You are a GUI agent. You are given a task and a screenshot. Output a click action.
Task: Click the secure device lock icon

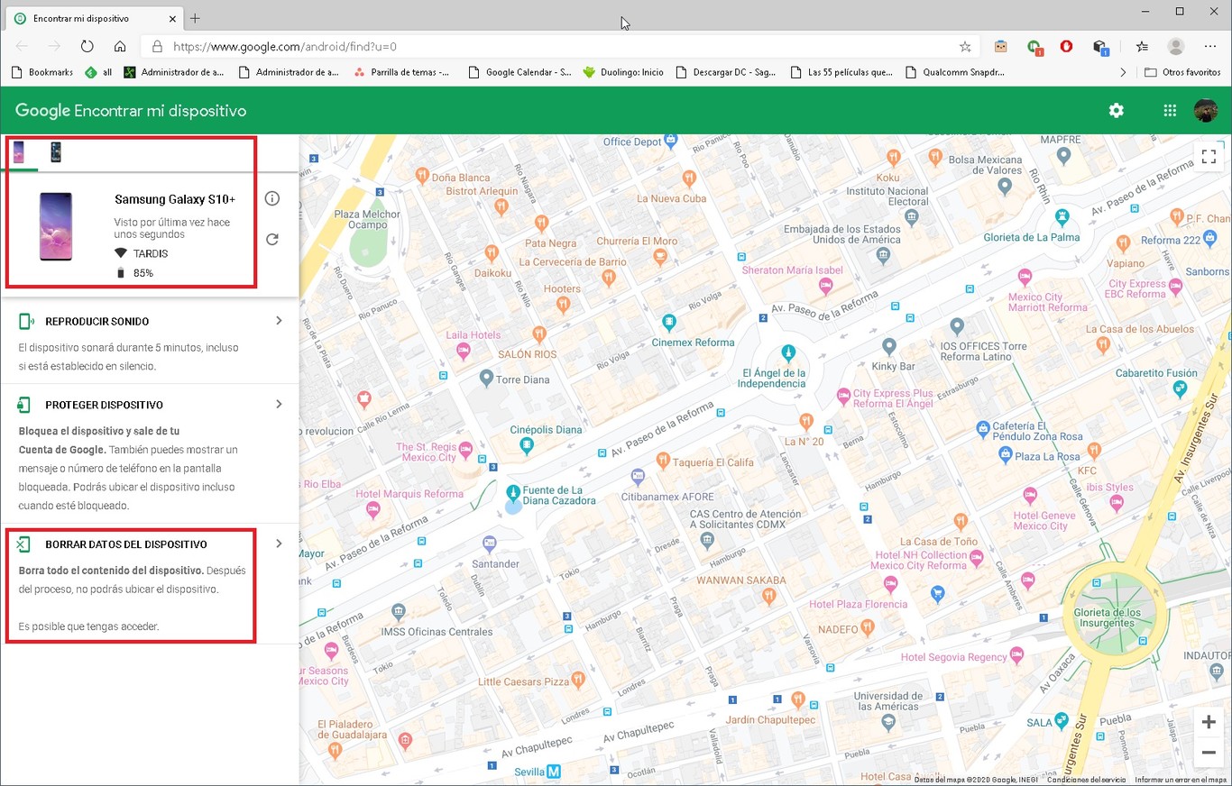[x=26, y=405]
